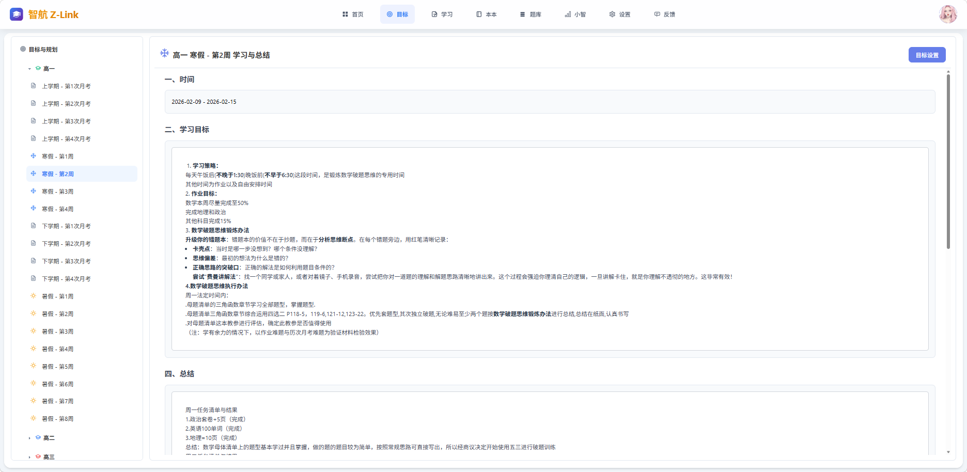This screenshot has width=967, height=472.
Task: Click the 目标与规划 target icon
Action: (23, 50)
